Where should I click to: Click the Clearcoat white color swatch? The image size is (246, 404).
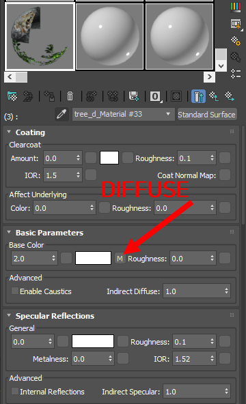(x=109, y=158)
